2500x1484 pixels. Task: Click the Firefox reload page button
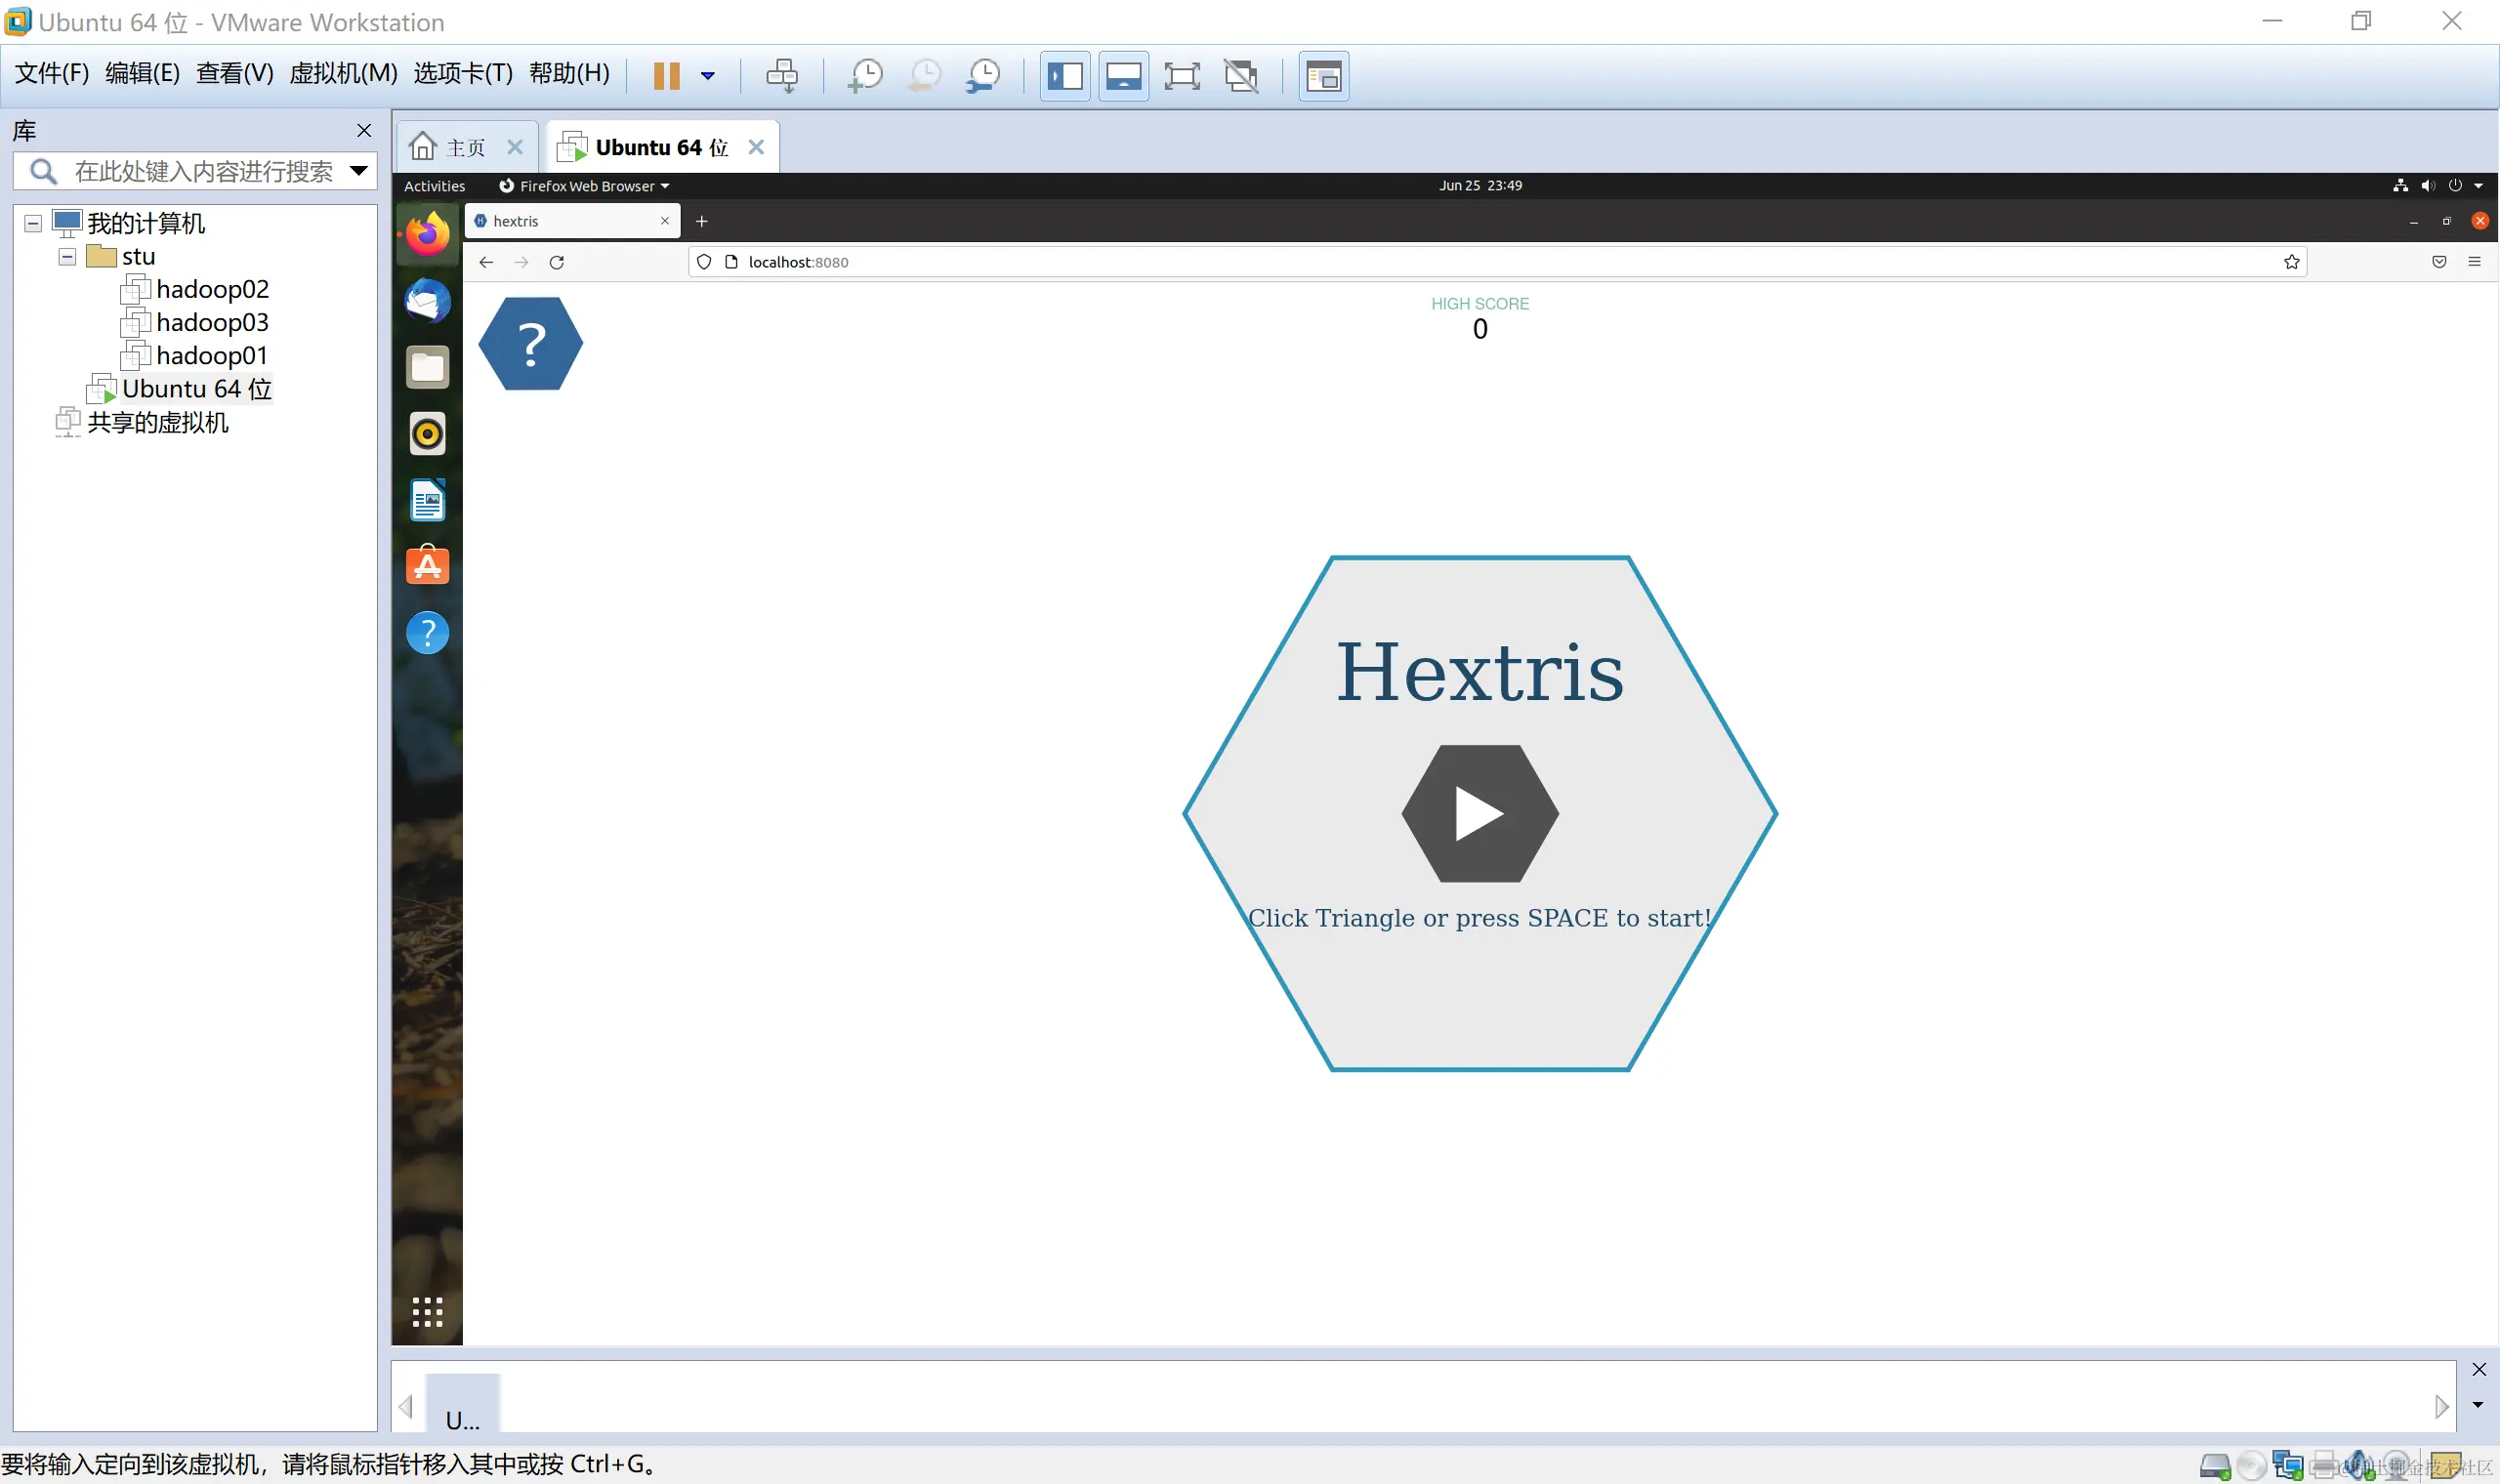point(557,262)
